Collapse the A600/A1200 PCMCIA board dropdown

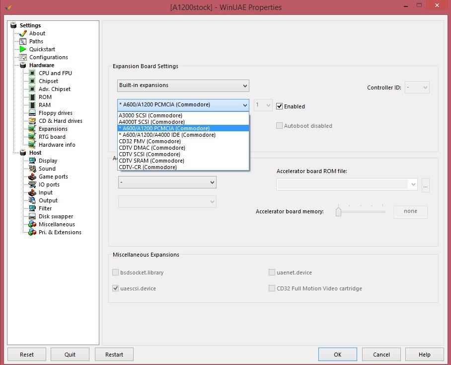(183, 105)
